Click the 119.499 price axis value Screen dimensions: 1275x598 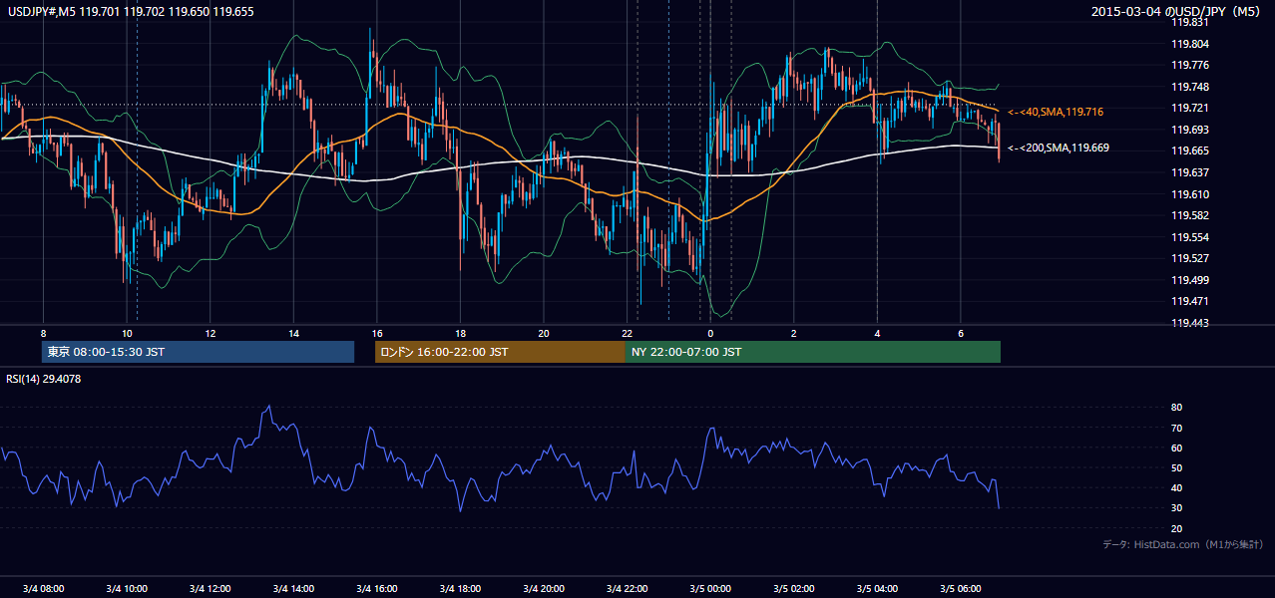click(1190, 280)
